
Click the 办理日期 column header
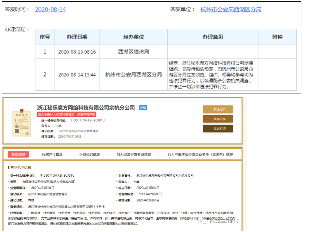[77, 37]
